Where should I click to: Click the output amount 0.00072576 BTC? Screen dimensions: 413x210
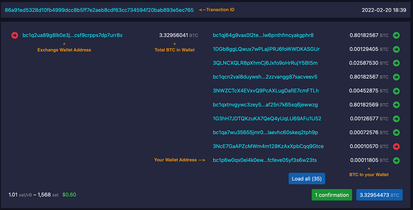[x=369, y=132]
